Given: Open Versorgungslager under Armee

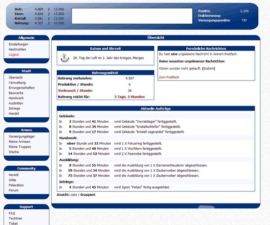Looking at the screenshot, I should pos(22,137).
